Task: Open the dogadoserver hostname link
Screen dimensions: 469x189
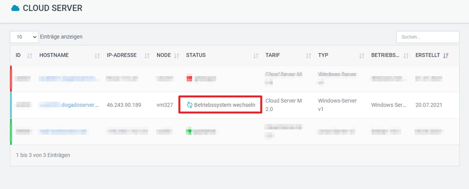Action: tap(80, 105)
